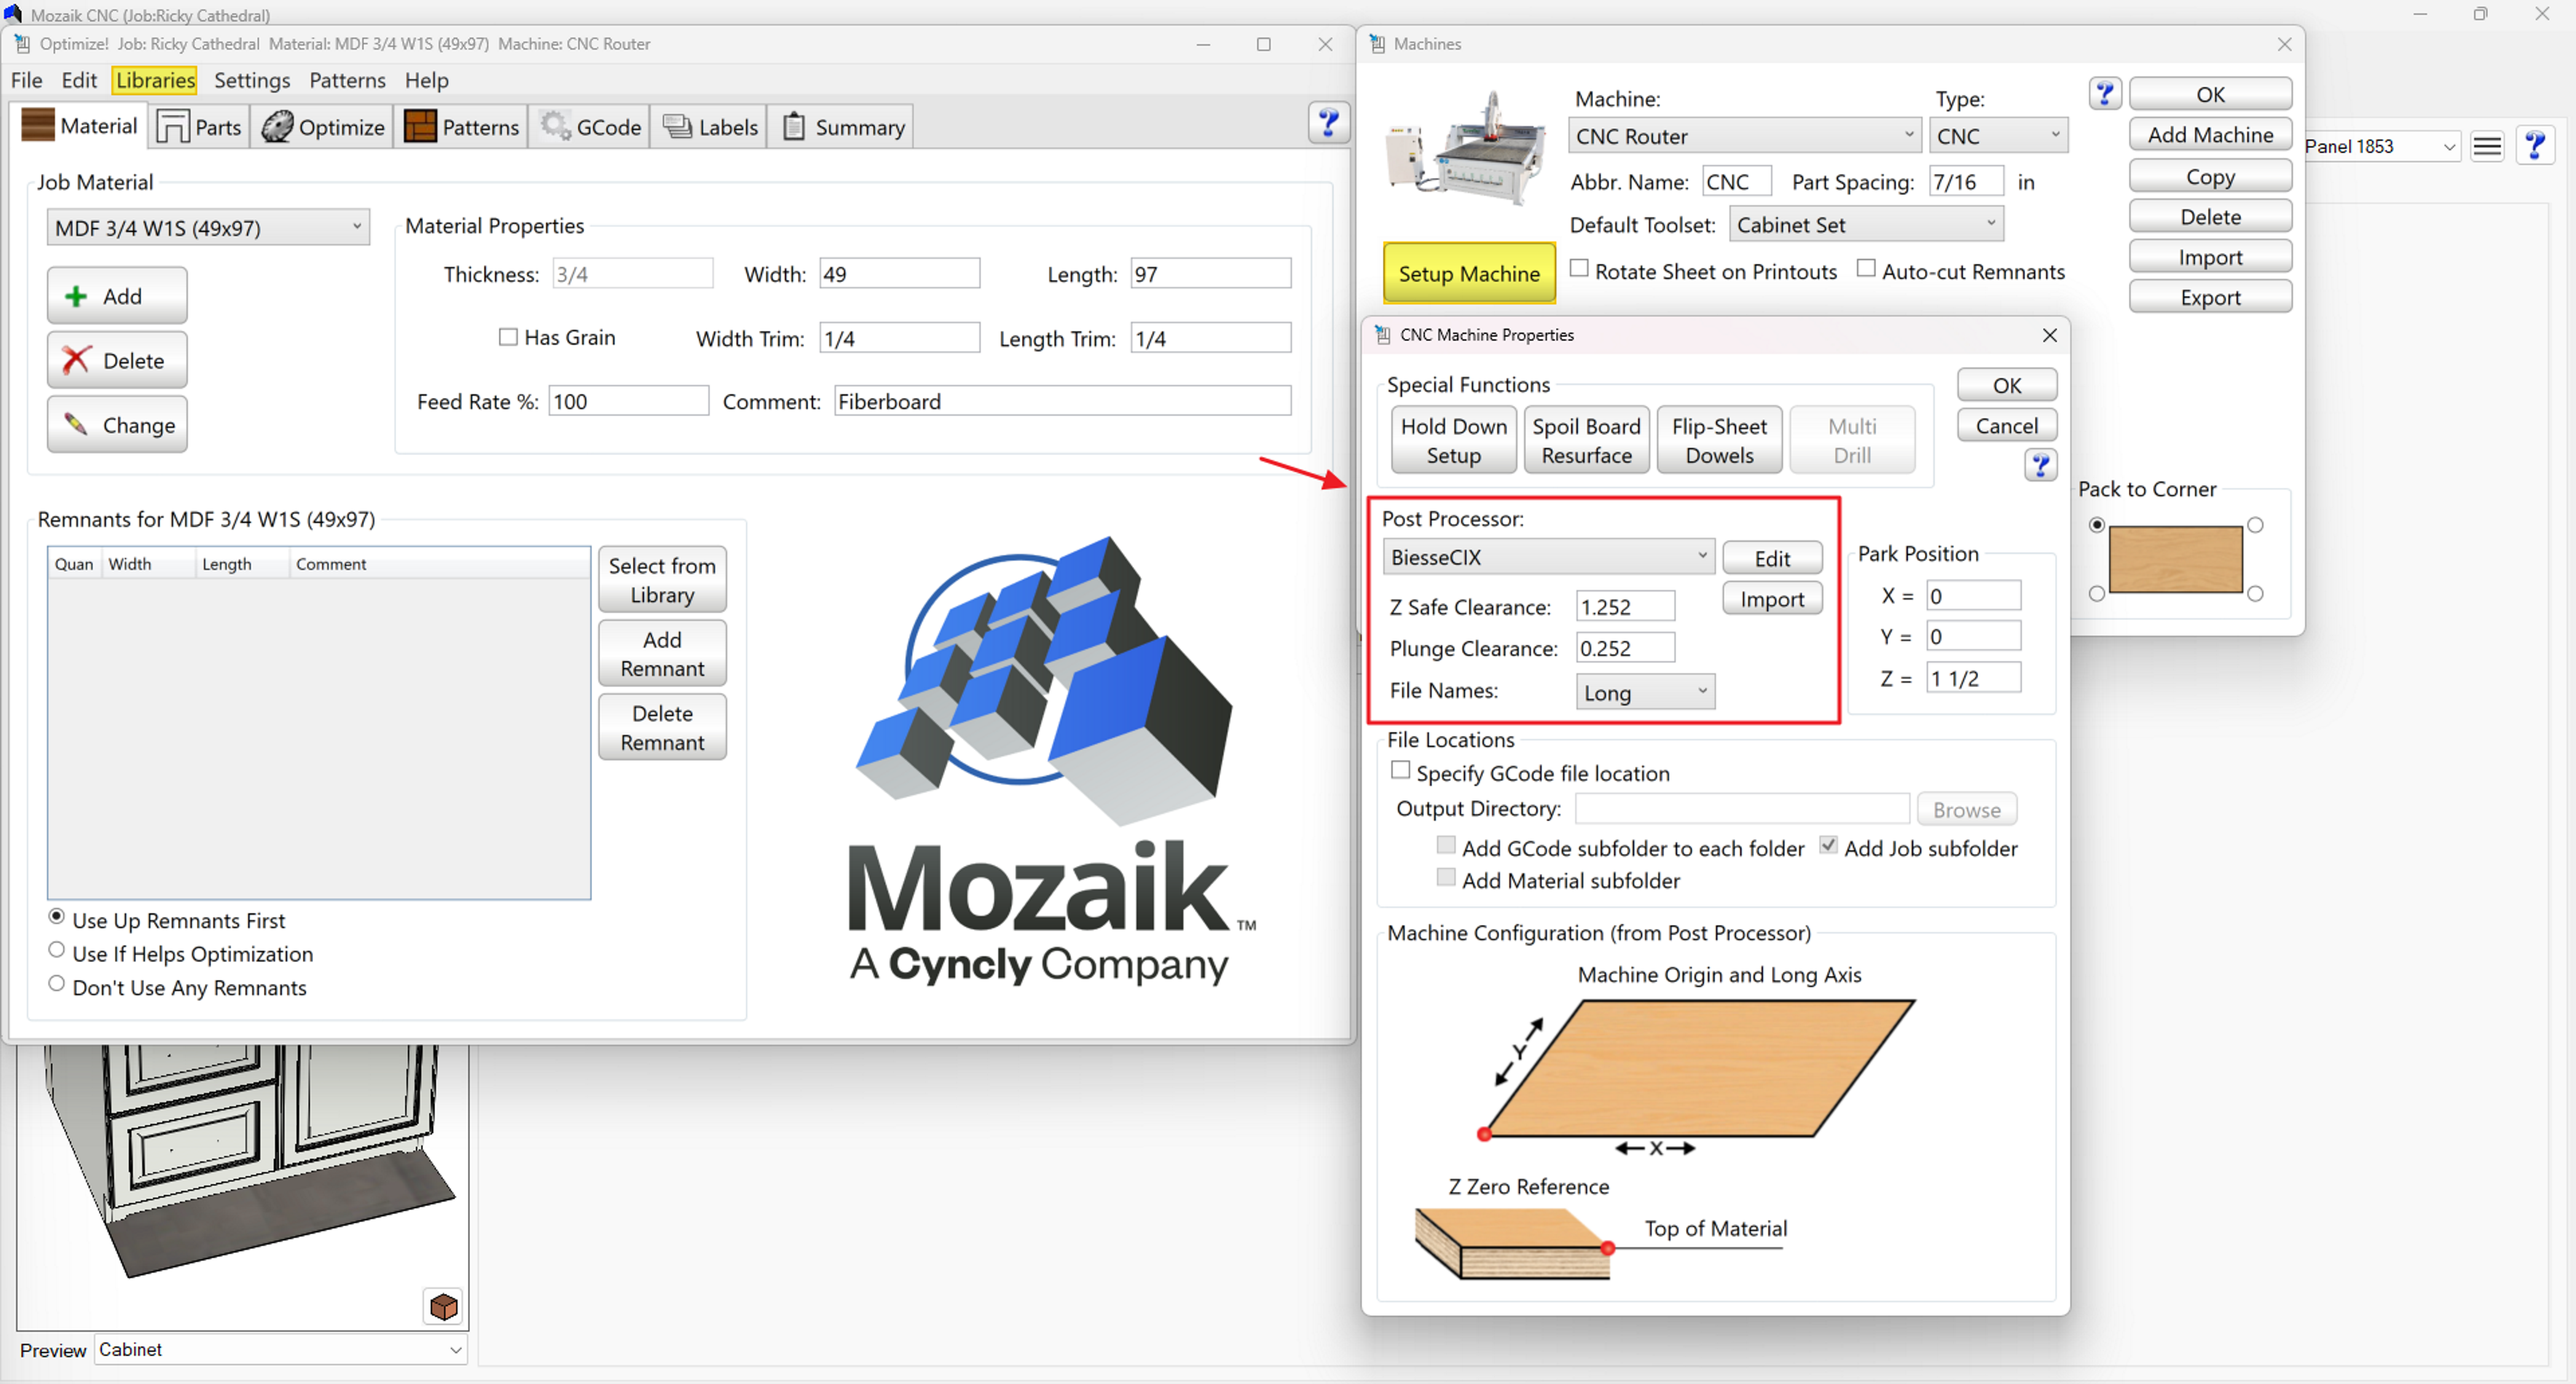This screenshot has width=2576, height=1384.
Task: Click the Setup Machine button
Action: point(1468,273)
